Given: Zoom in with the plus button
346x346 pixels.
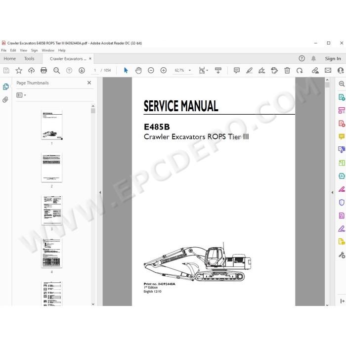Looking at the screenshot, I should click(x=164, y=70).
